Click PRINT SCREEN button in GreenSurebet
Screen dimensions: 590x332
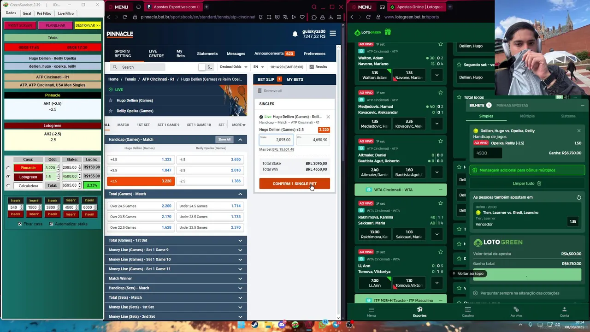(20, 25)
